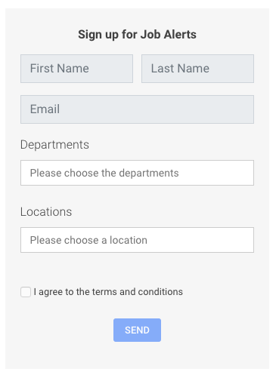Click into the Email field
Image resolution: width=276 pixels, height=375 pixels.
pyautogui.click(x=137, y=109)
